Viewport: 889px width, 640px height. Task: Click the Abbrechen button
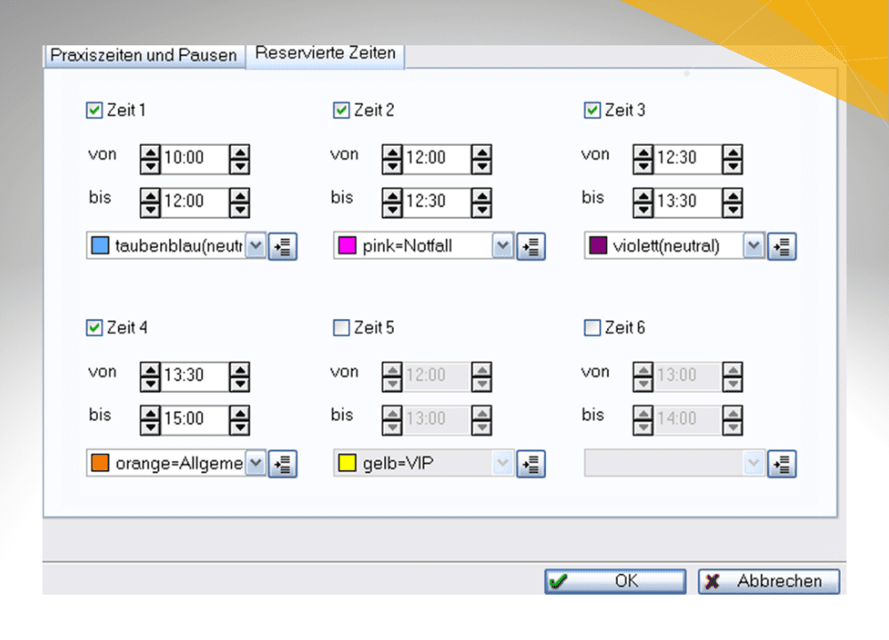[x=769, y=581]
